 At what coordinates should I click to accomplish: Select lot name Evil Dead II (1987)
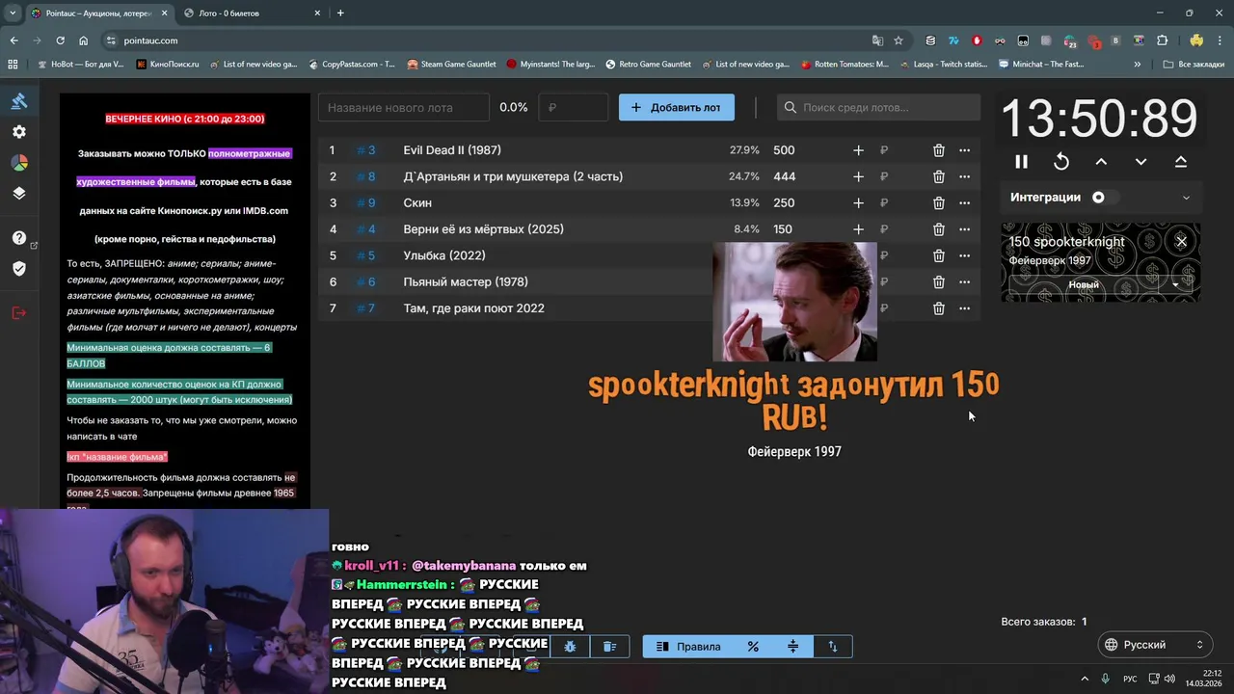(452, 150)
